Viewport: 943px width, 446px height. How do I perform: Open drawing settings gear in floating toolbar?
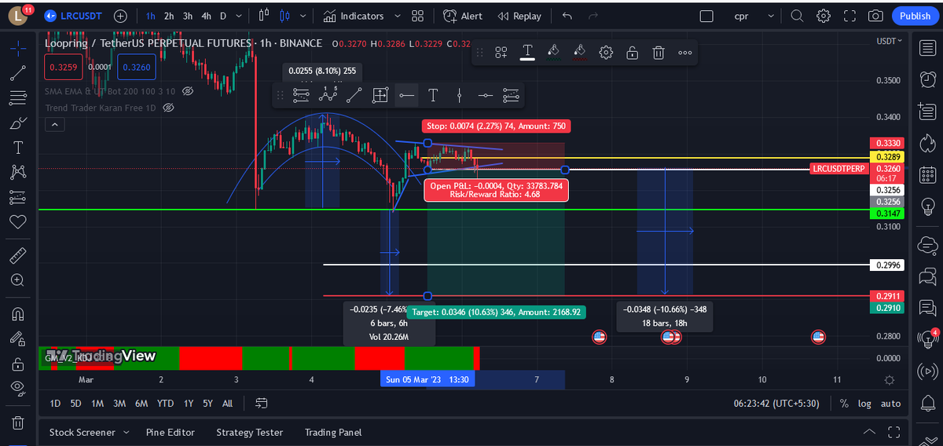tap(606, 53)
